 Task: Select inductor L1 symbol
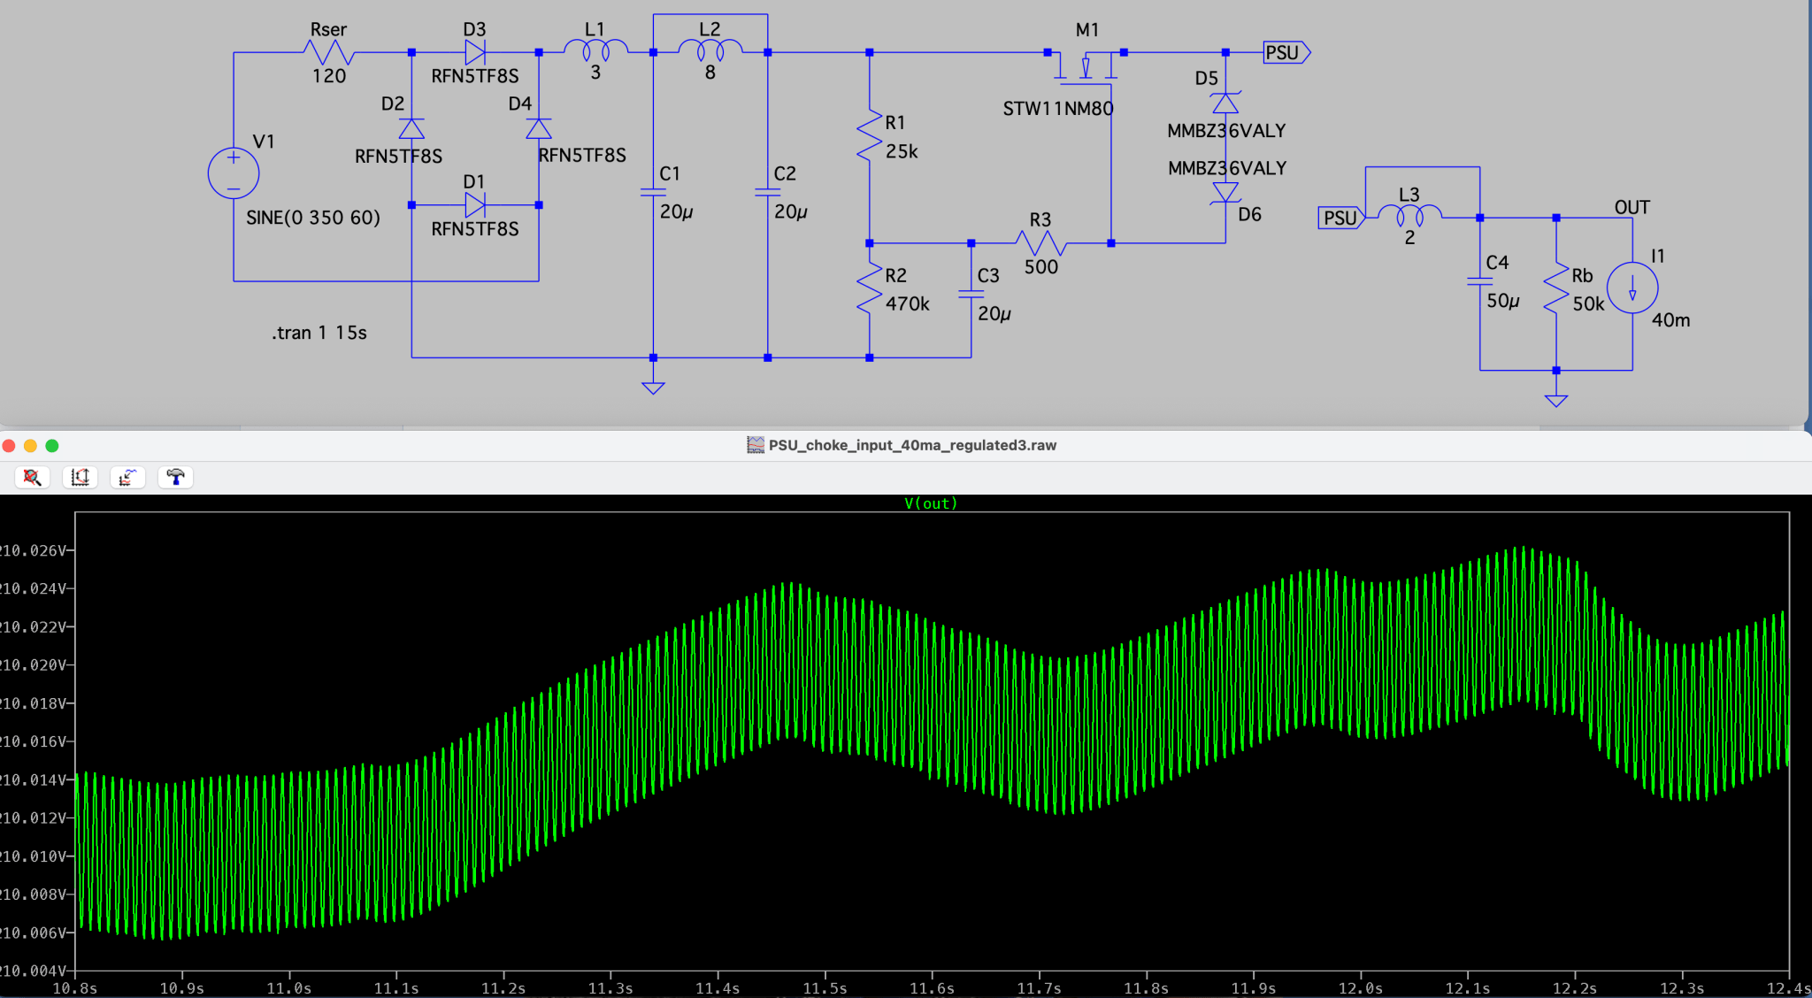point(595,50)
